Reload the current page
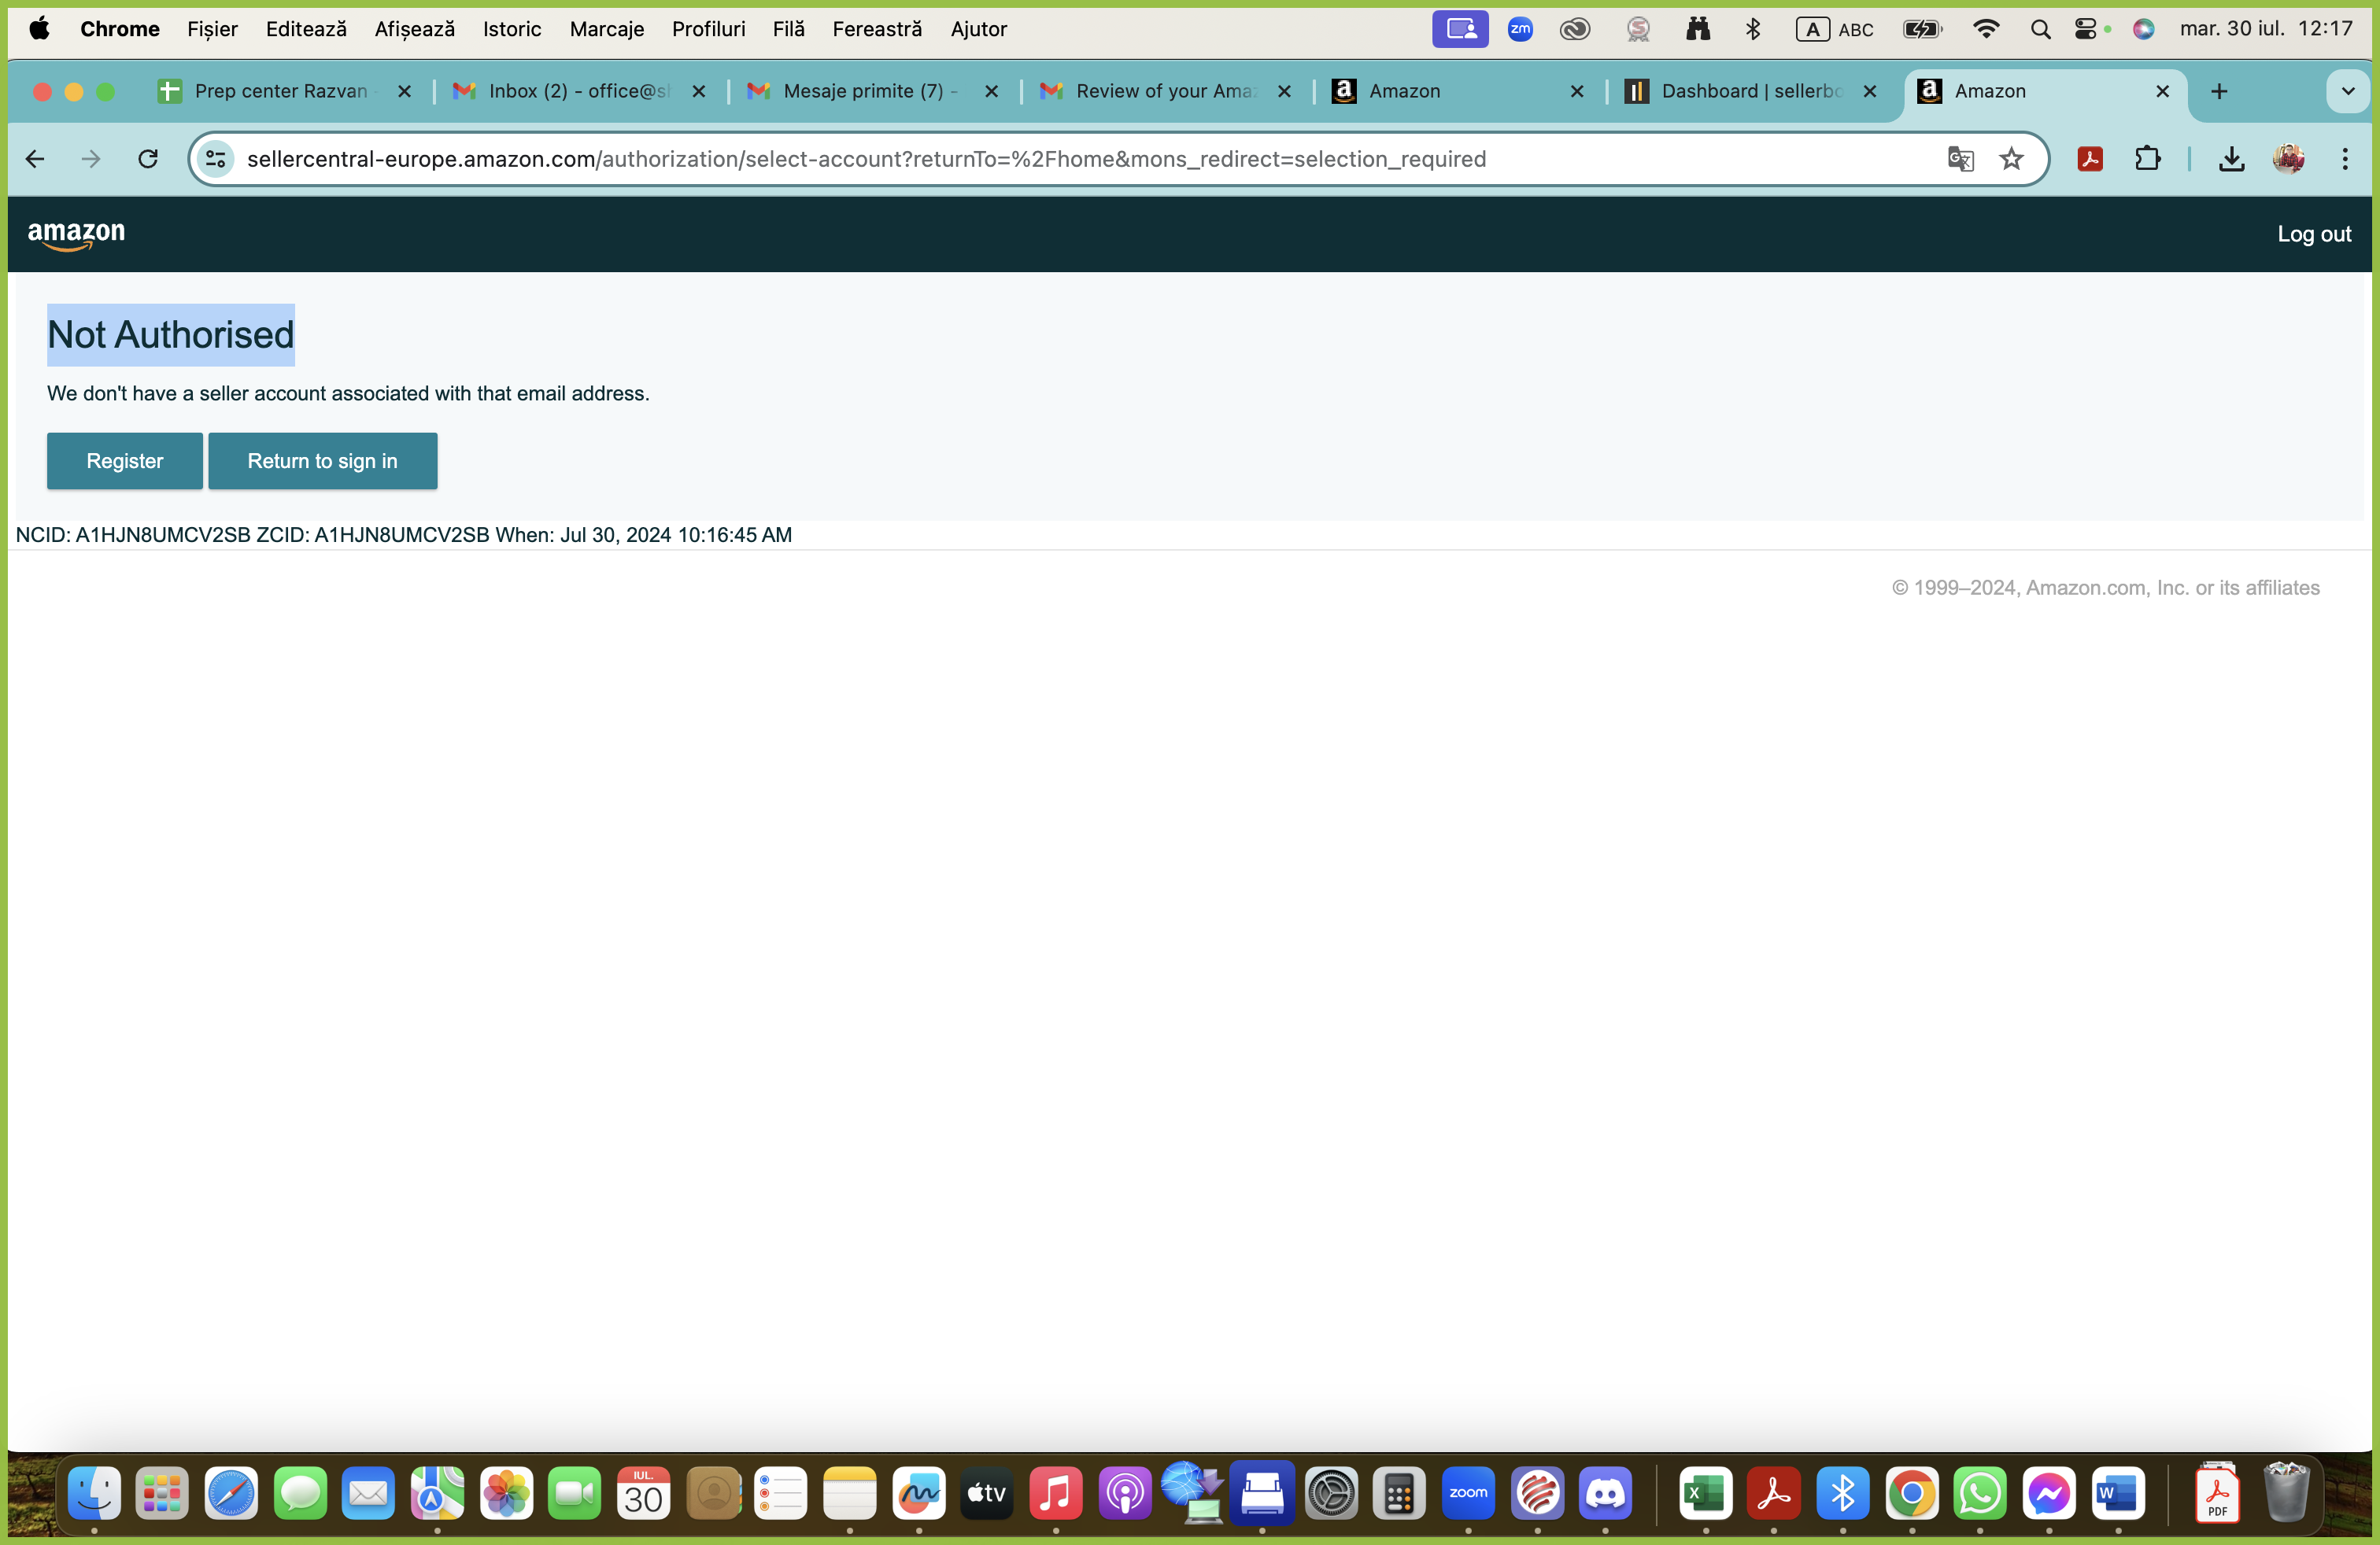Image resolution: width=2380 pixels, height=1545 pixels. pos(148,159)
